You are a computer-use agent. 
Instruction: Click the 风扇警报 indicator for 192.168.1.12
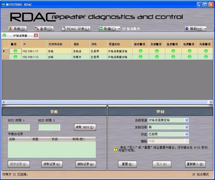(x=206, y=57)
